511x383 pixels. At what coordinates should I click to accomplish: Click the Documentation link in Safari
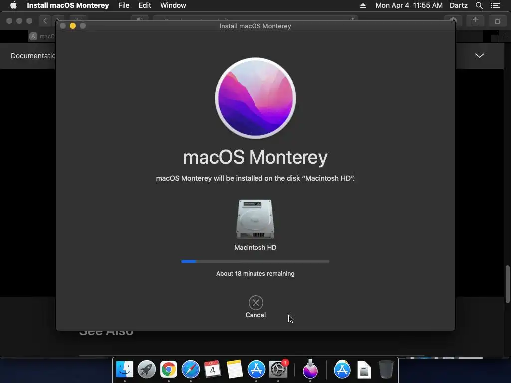[33, 56]
